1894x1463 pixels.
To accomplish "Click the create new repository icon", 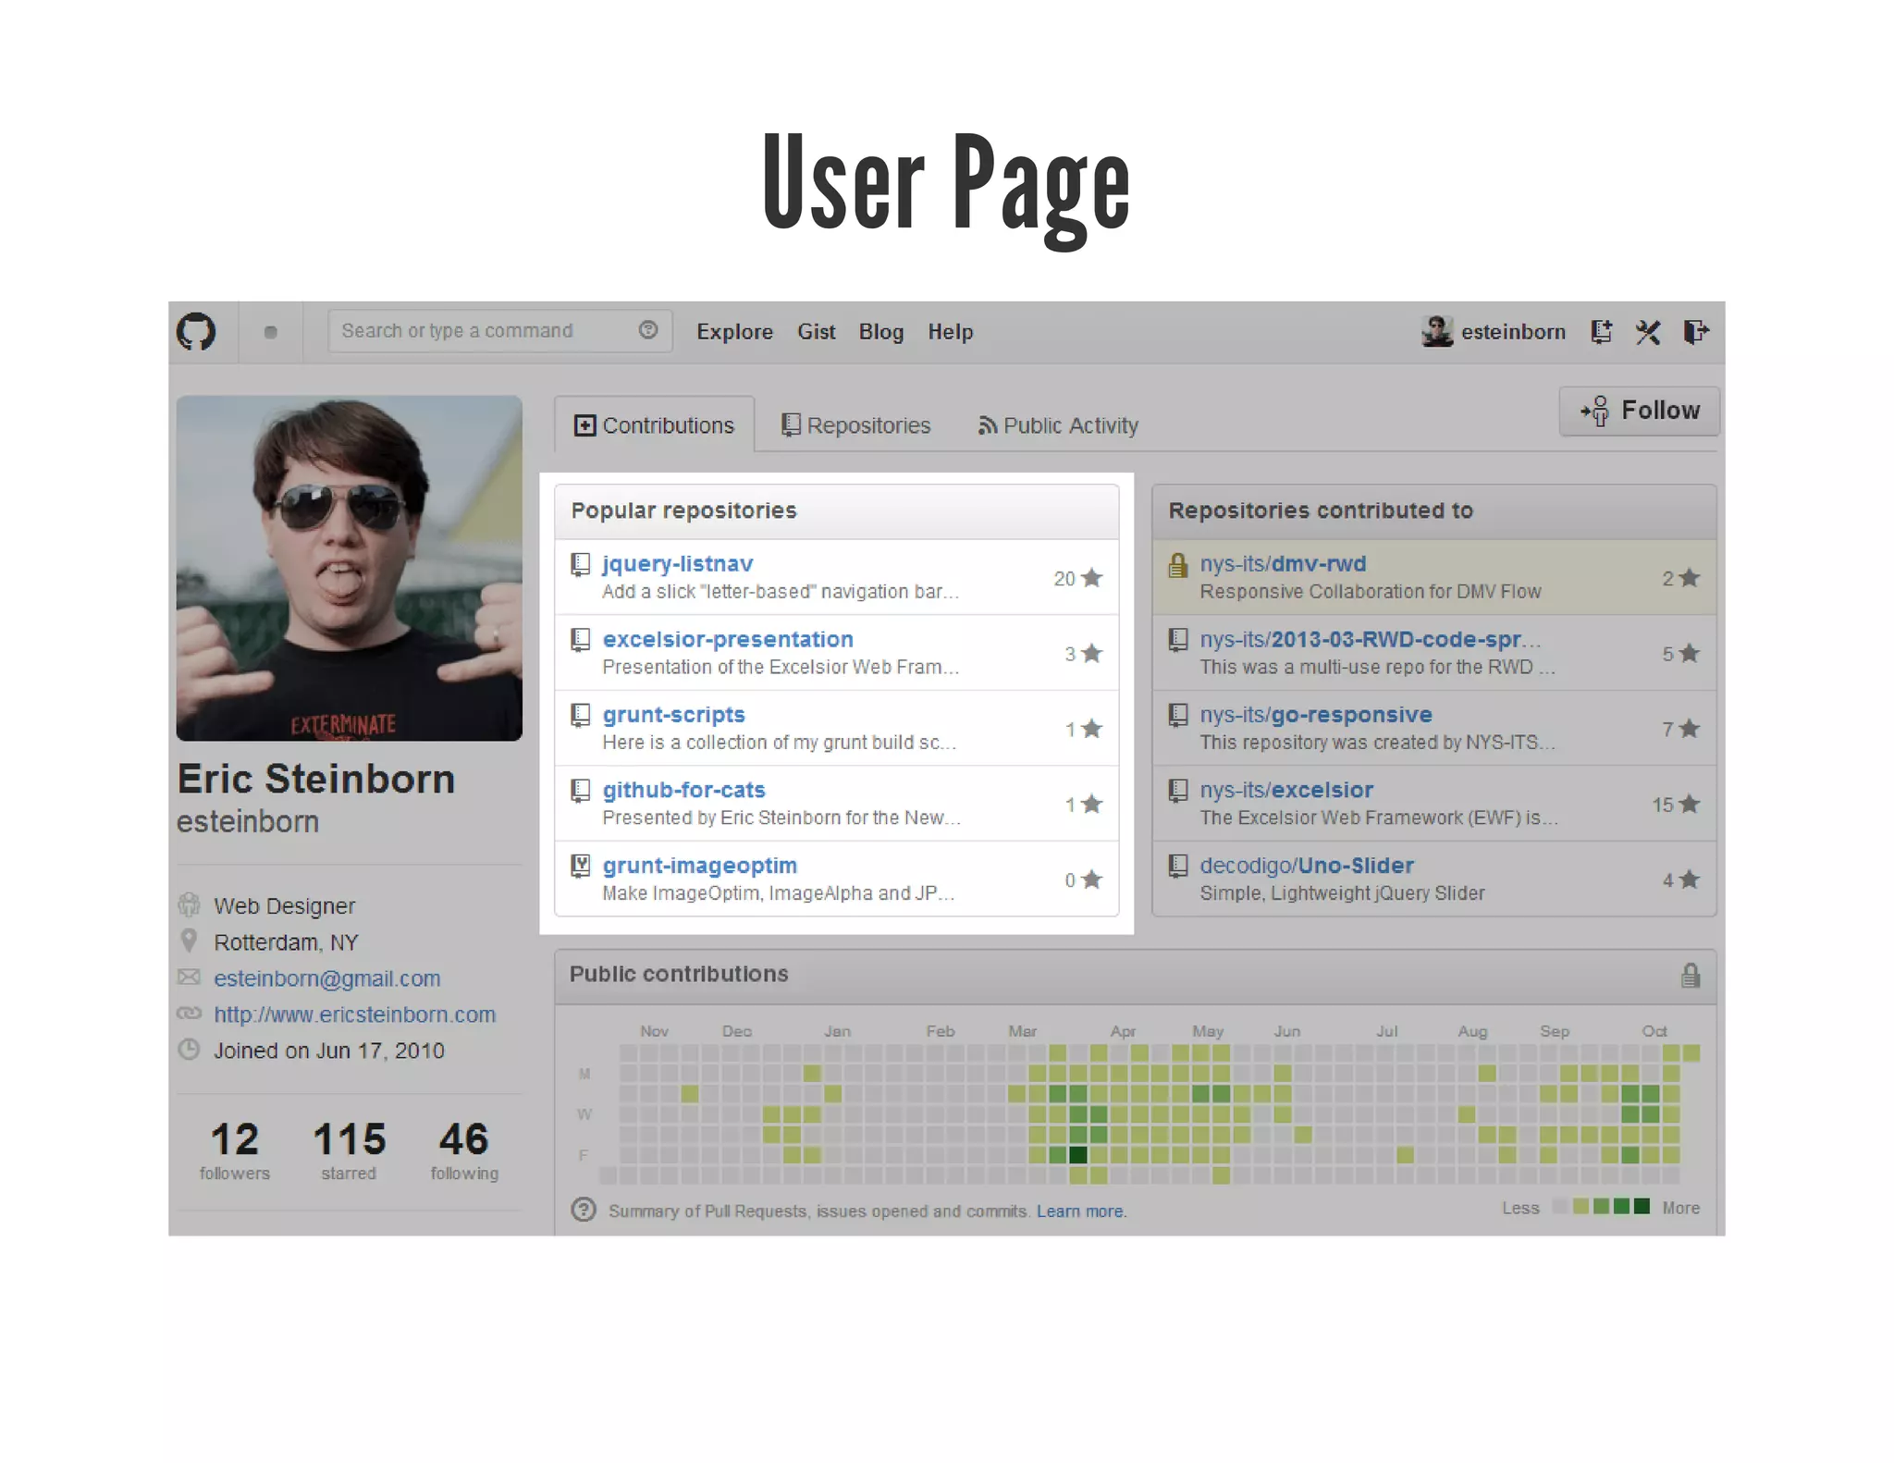I will click(1601, 331).
